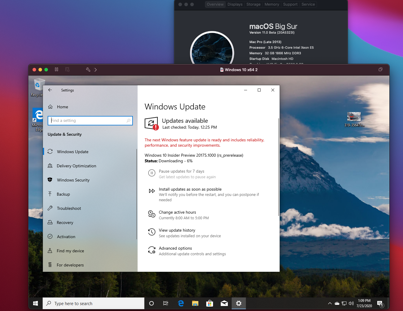Click the network tray icon
The image size is (403, 311).
(x=344, y=303)
